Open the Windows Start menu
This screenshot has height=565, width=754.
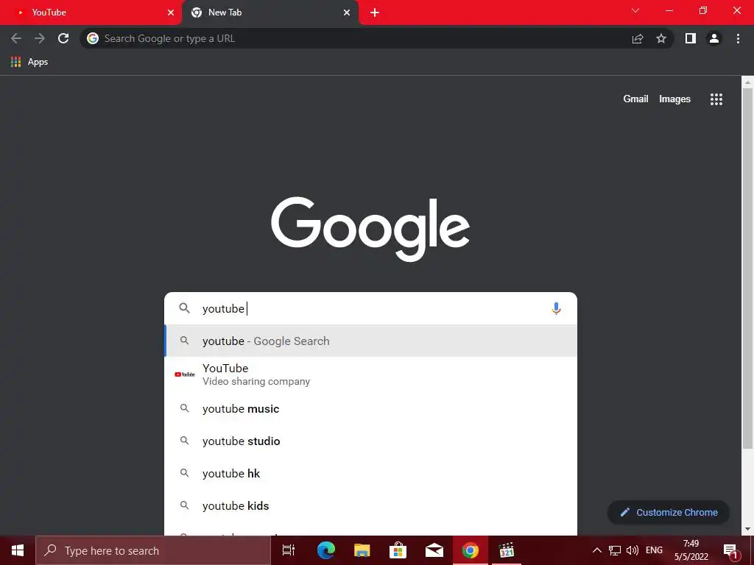18,550
